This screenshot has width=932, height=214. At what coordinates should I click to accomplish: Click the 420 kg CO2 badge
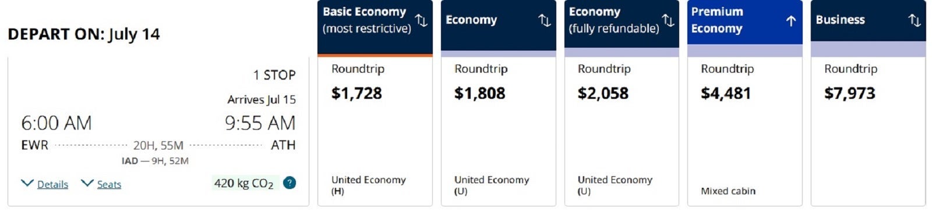coord(243,183)
